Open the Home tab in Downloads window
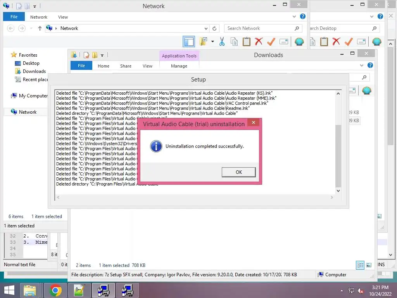Image resolution: width=397 pixels, height=298 pixels. (104, 66)
